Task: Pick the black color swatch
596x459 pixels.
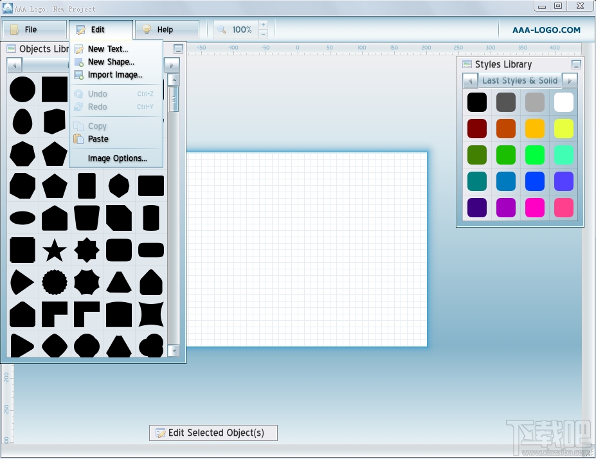Action: [x=477, y=102]
